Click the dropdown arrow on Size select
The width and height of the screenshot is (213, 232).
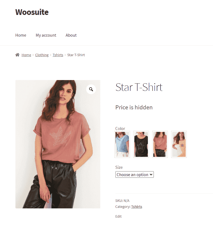[x=151, y=174]
